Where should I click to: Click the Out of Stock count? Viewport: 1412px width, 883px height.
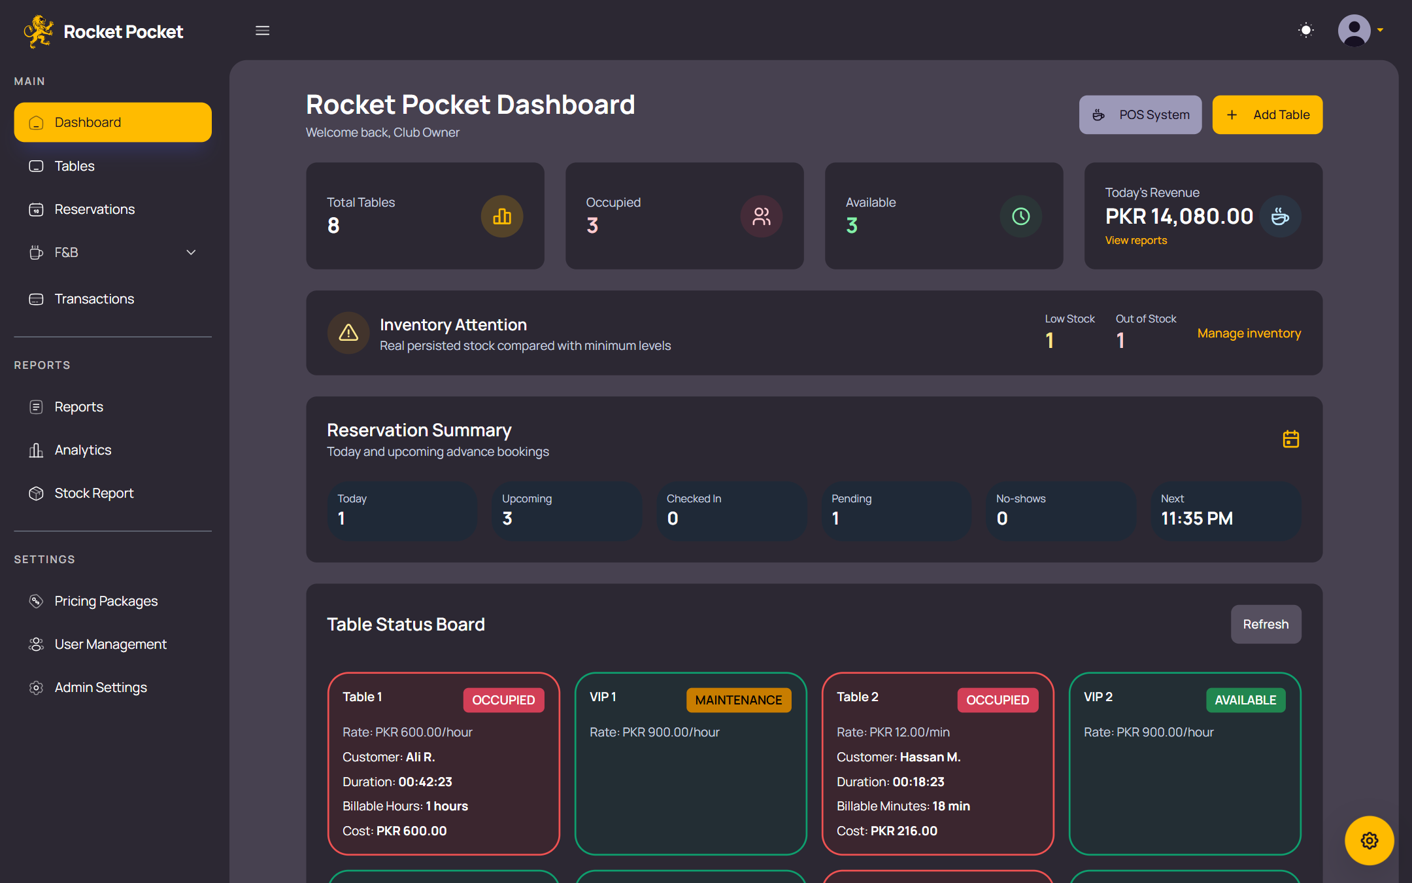pyautogui.click(x=1120, y=340)
